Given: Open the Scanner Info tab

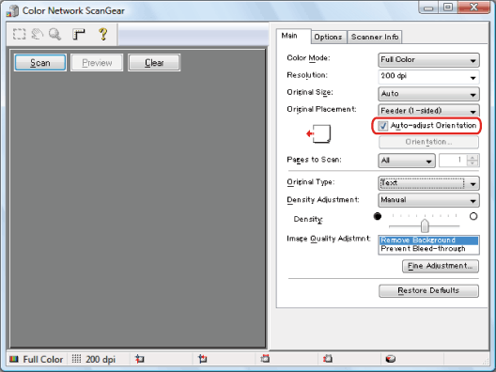Looking at the screenshot, I should point(375,37).
